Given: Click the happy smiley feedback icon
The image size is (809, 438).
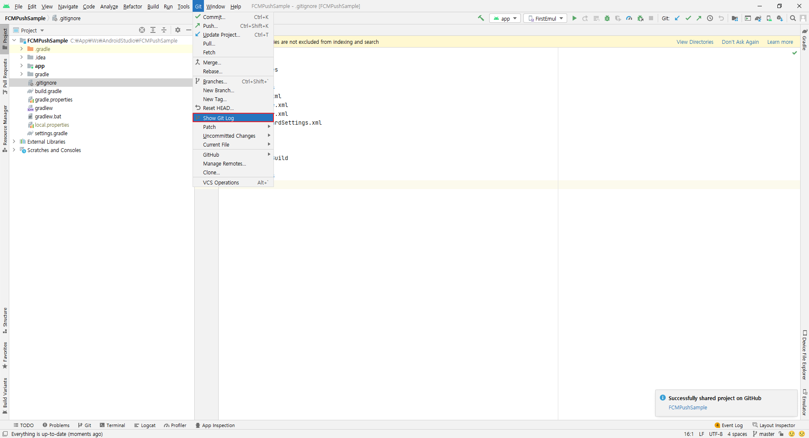Looking at the screenshot, I should (x=792, y=434).
